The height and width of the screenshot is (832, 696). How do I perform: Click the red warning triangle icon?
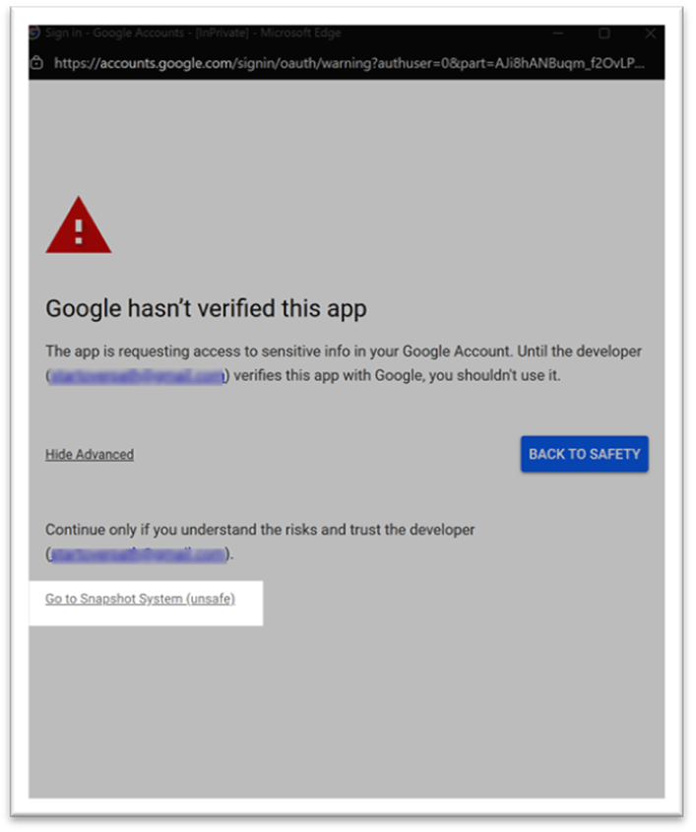[x=79, y=227]
